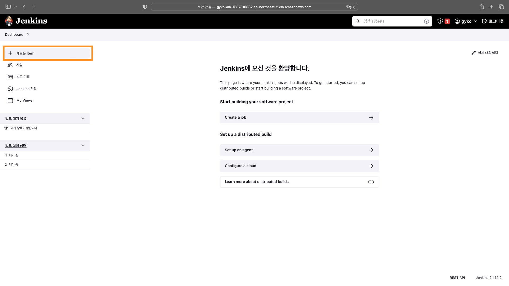Open the Jenkins 관리 menu entry
This screenshot has height=286, width=509.
pos(48,89)
